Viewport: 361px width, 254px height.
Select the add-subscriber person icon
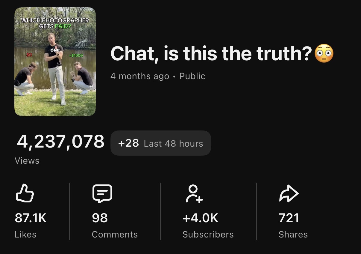tap(194, 193)
